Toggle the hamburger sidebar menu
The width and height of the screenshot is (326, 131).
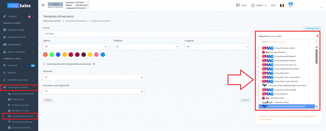[43, 5]
